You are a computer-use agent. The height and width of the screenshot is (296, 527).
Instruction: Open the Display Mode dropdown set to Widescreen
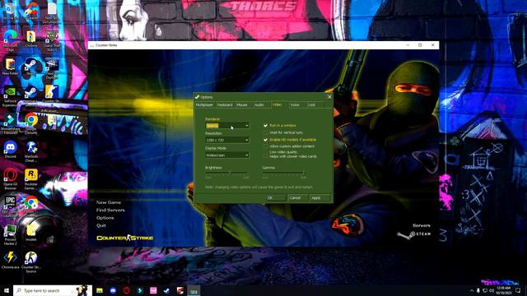tap(227, 155)
